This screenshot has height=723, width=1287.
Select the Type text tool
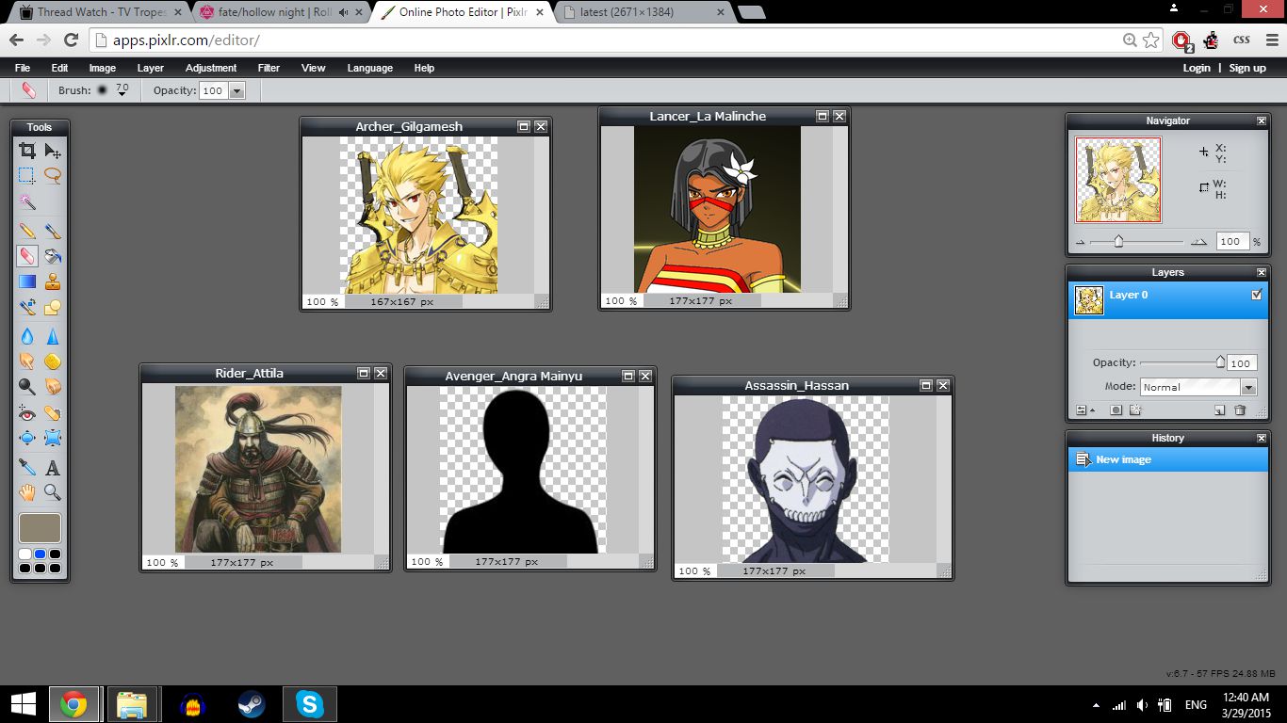[x=53, y=467]
